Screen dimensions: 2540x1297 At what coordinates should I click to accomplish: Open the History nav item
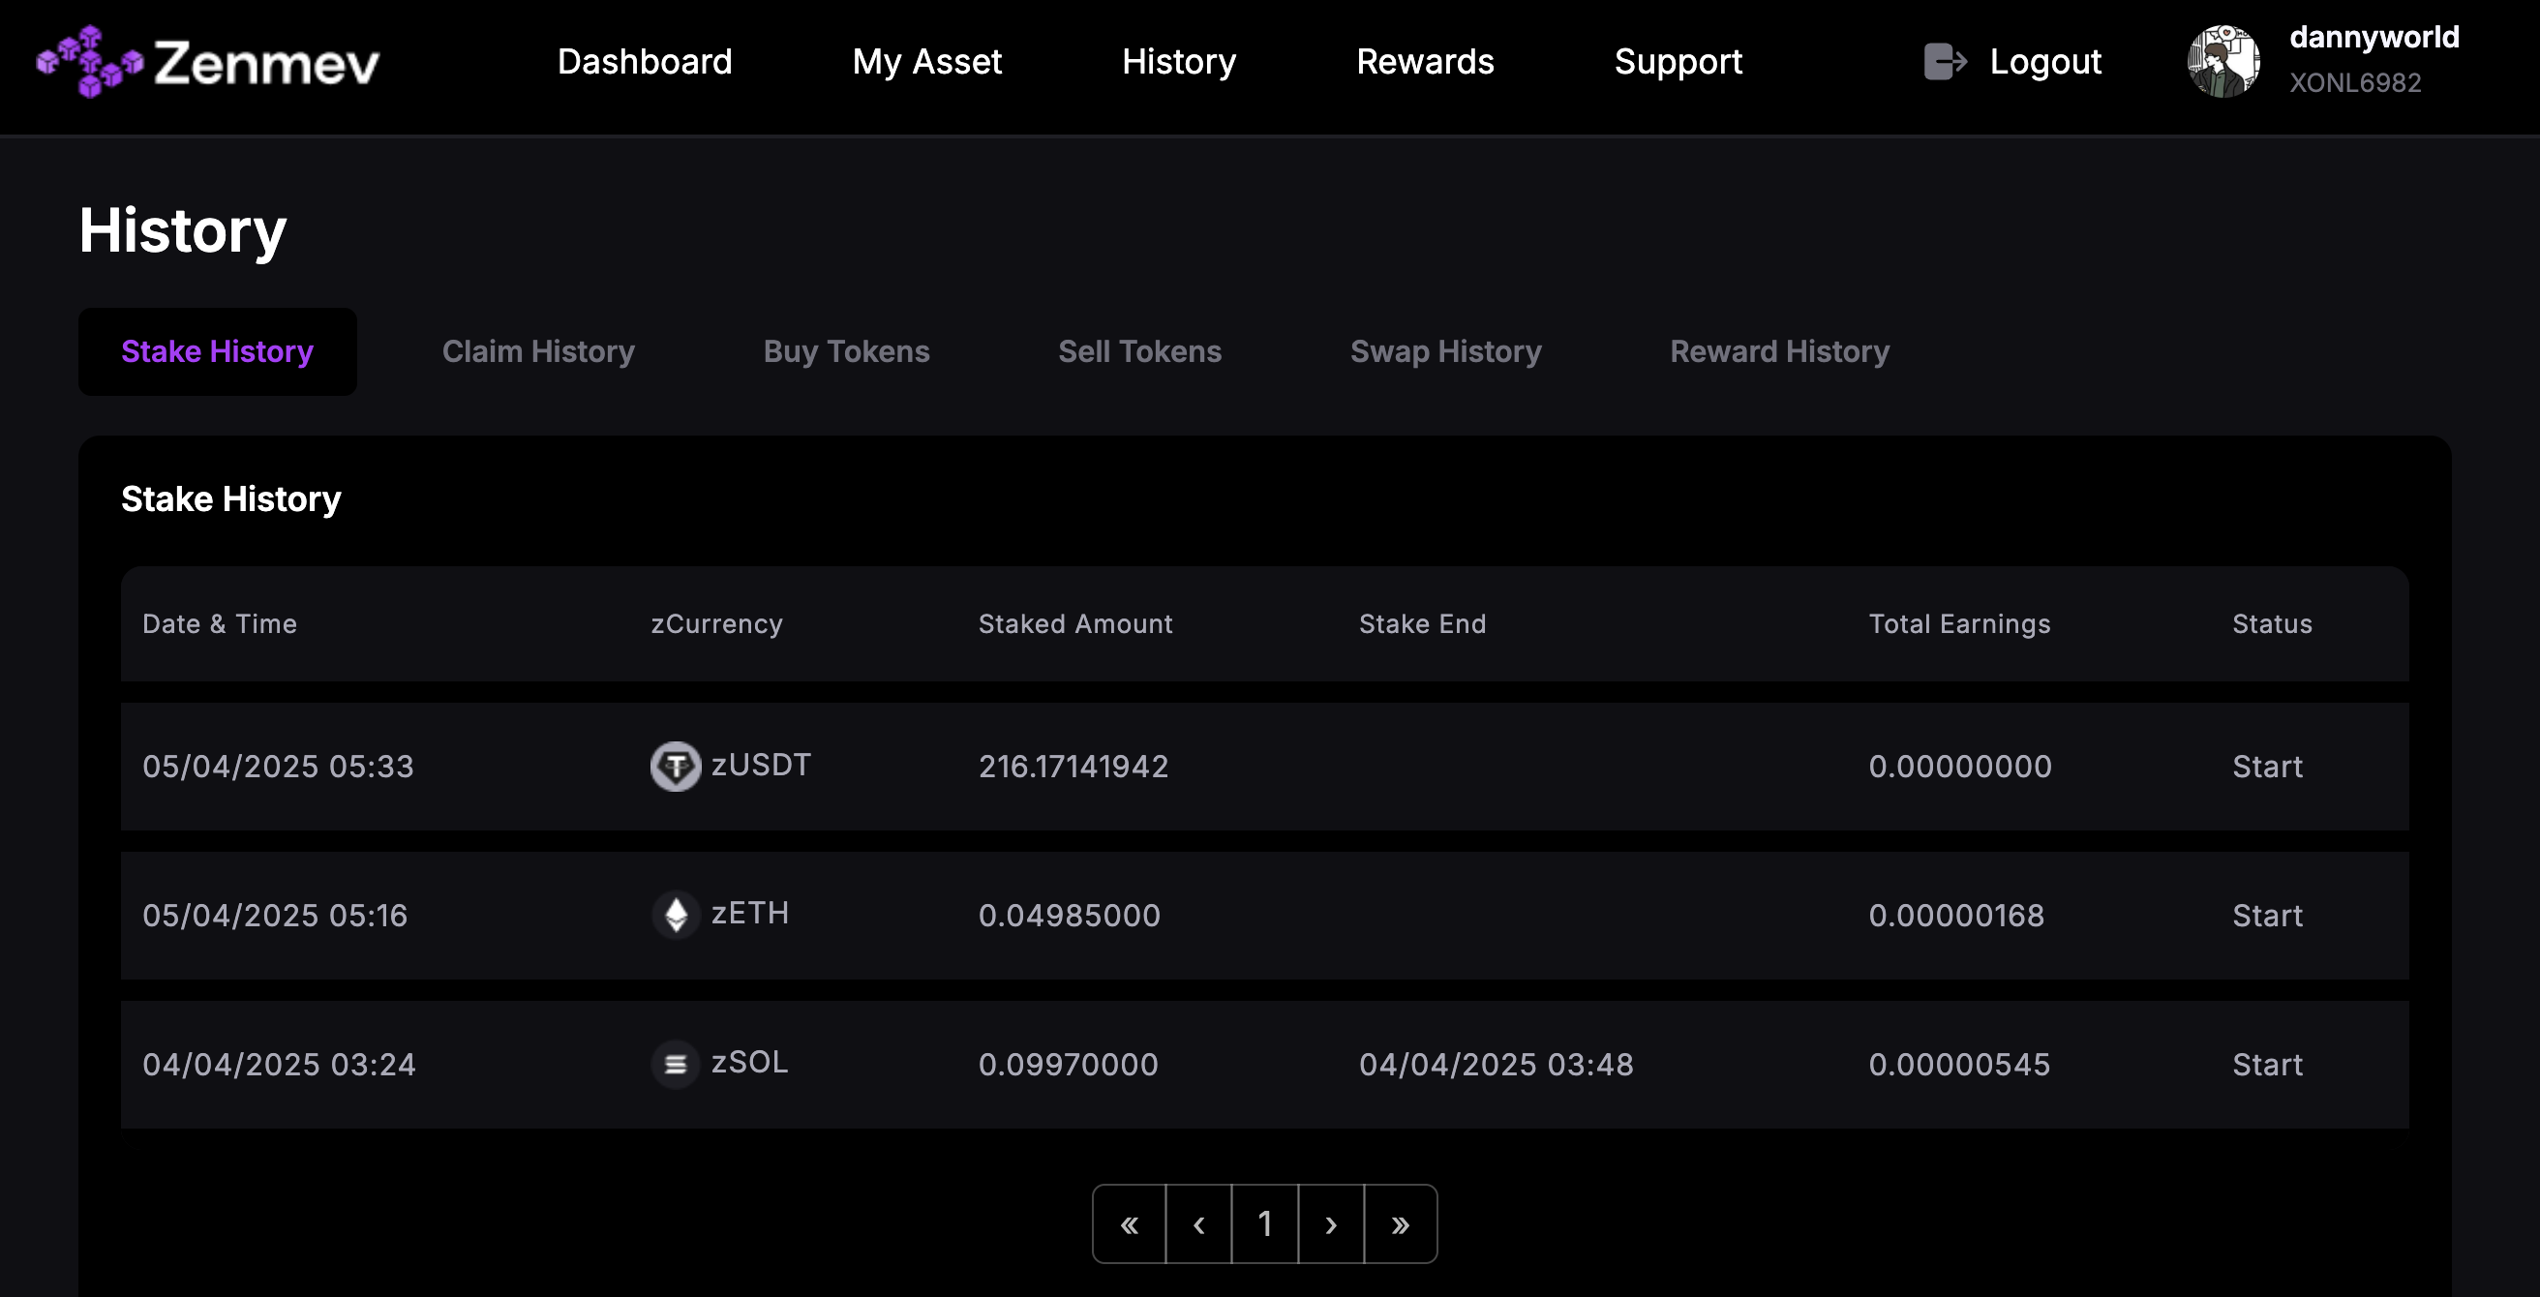pos(1179,61)
